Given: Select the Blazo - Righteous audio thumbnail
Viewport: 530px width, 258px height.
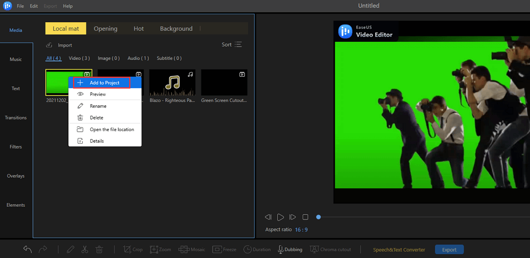Looking at the screenshot, I should 172,82.
